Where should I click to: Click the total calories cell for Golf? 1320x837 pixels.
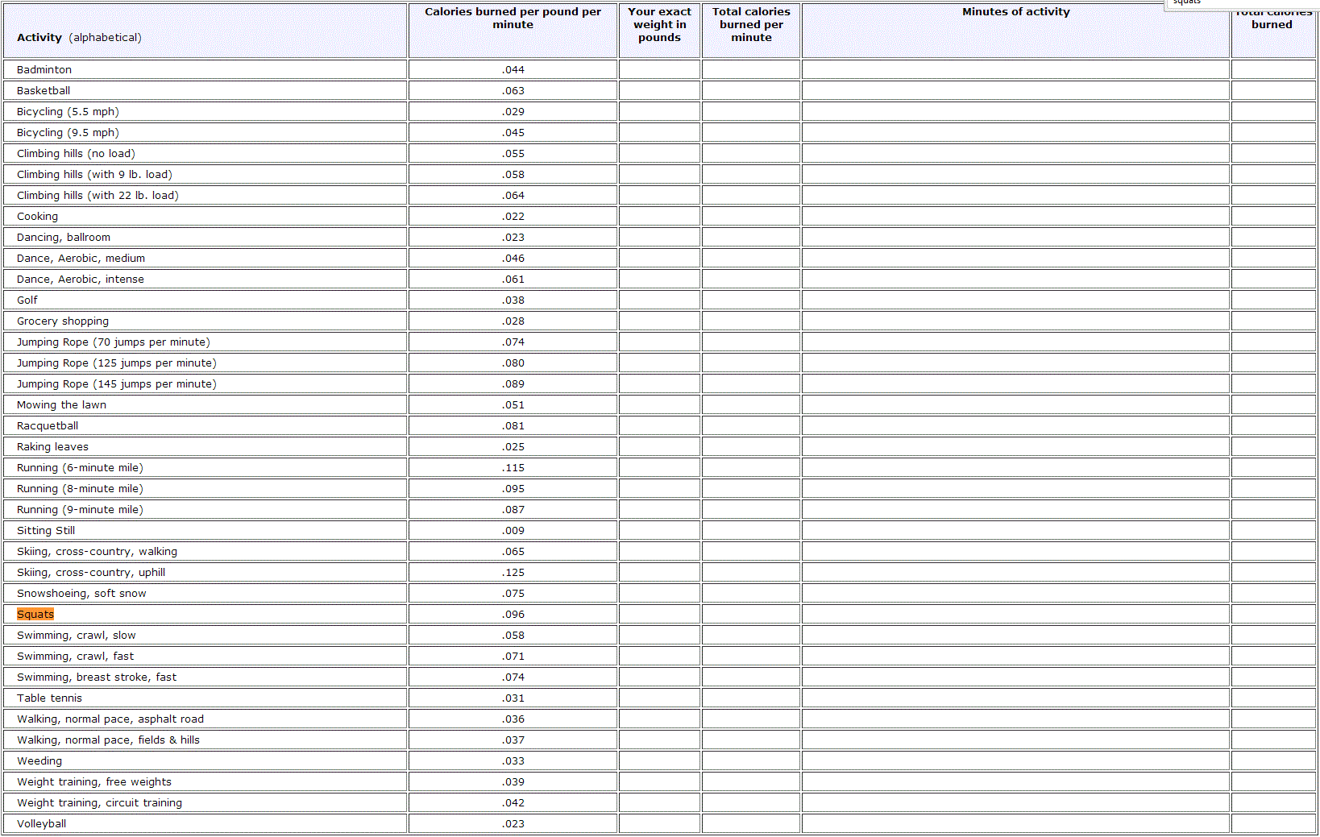pyautogui.click(x=1273, y=300)
